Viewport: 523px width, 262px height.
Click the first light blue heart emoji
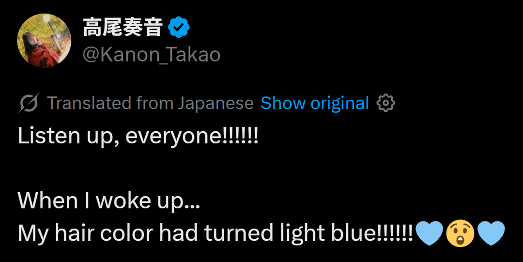(x=429, y=233)
